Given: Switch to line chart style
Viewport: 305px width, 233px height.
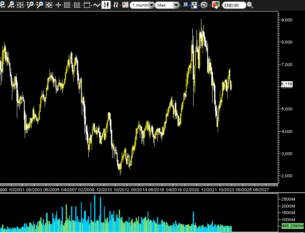Looking at the screenshot, I should tap(97, 5).
